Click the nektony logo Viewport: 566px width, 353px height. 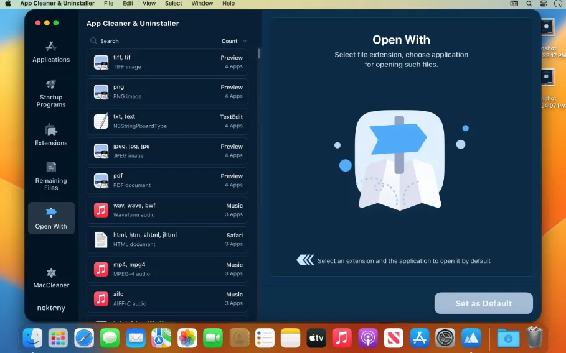tap(51, 308)
